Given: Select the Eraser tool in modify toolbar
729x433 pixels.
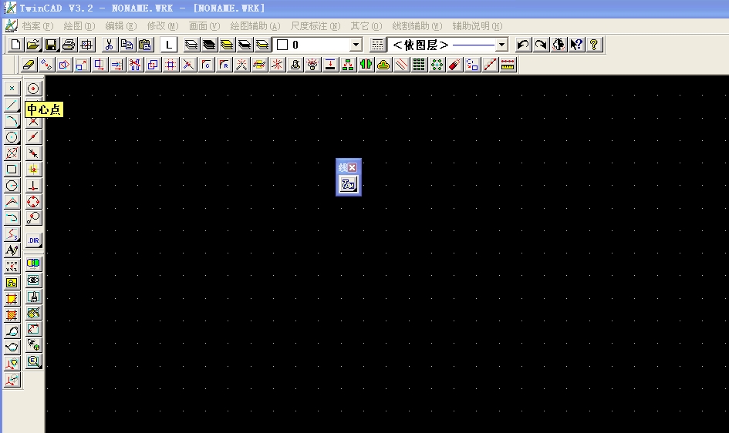Looking at the screenshot, I should (x=29, y=65).
